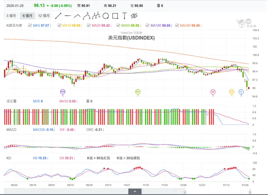Select the horizontal line drawing tool
This screenshot has width=268, height=195.
[x=68, y=16]
